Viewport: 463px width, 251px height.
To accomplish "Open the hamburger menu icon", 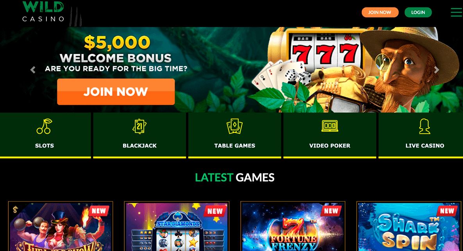I will pos(456,12).
